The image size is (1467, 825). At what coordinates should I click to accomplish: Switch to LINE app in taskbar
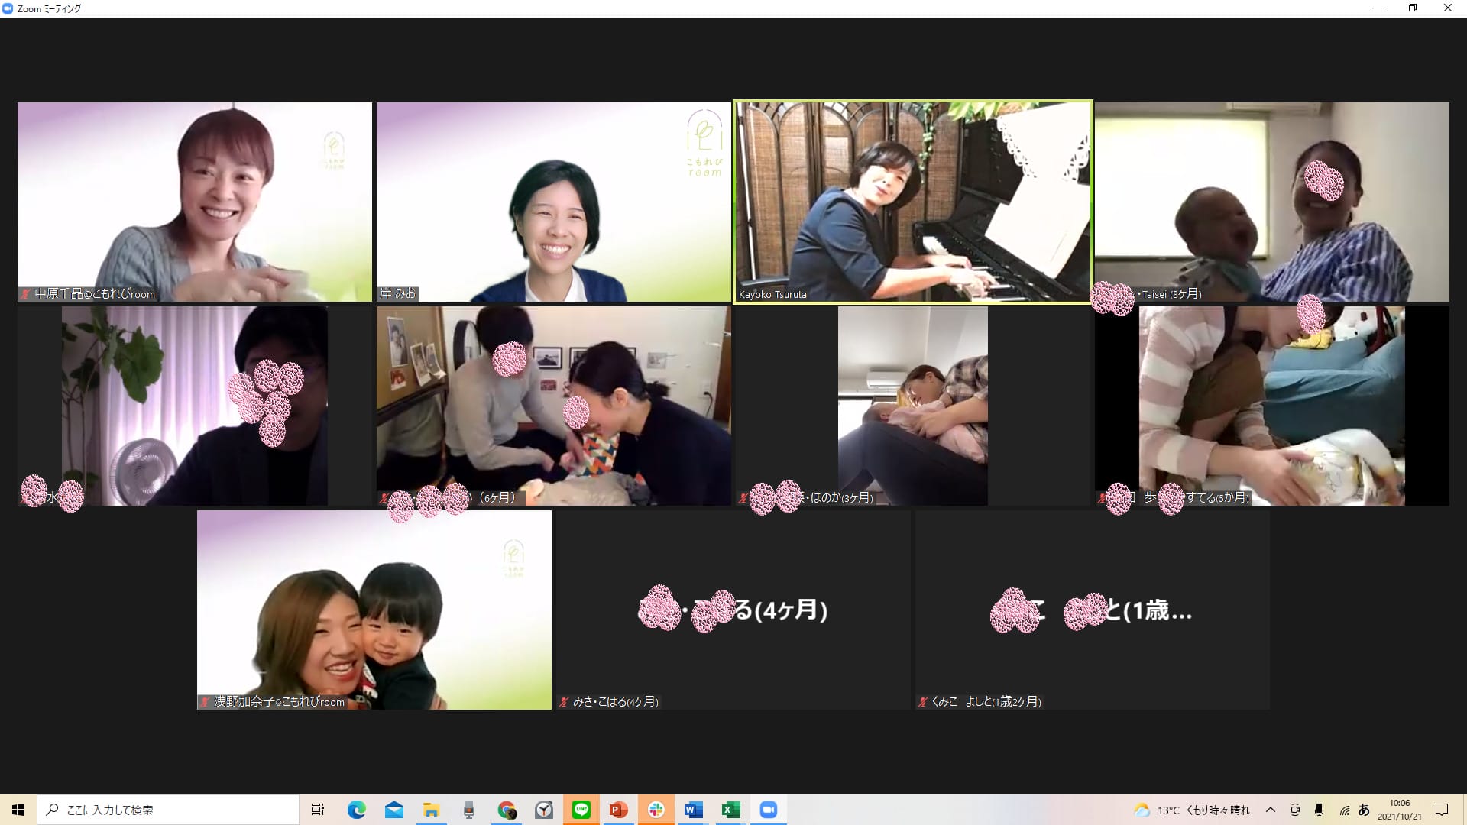click(581, 810)
